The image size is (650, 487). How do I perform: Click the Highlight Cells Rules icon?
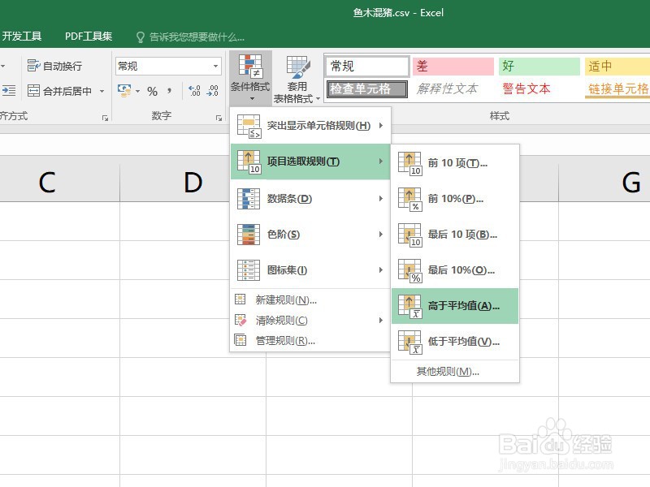249,126
